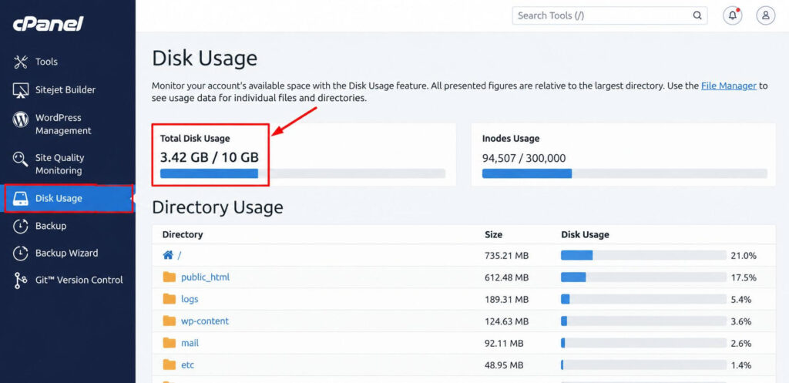The width and height of the screenshot is (789, 383).
Task: Click the 612.48 MB size cell
Action: coord(507,278)
